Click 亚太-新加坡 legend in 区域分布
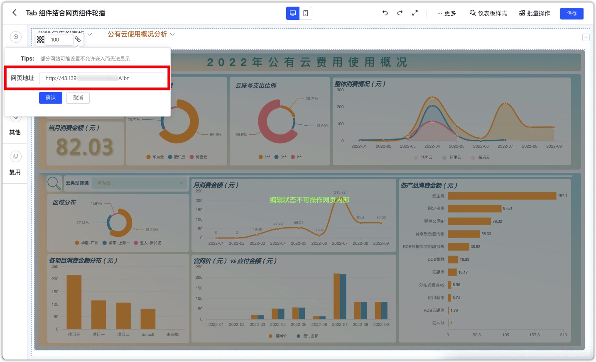Image resolution: width=596 pixels, height=362 pixels. pos(147,243)
